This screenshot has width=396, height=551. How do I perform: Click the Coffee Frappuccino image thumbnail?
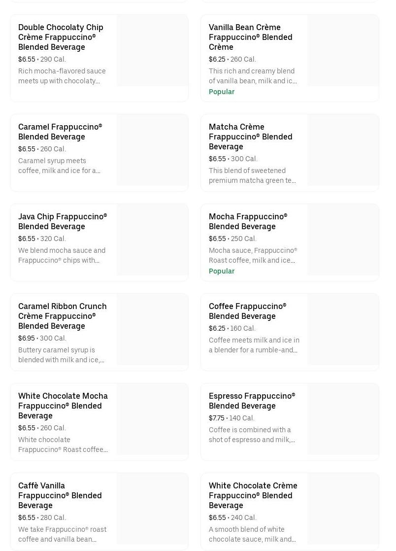tap(343, 330)
